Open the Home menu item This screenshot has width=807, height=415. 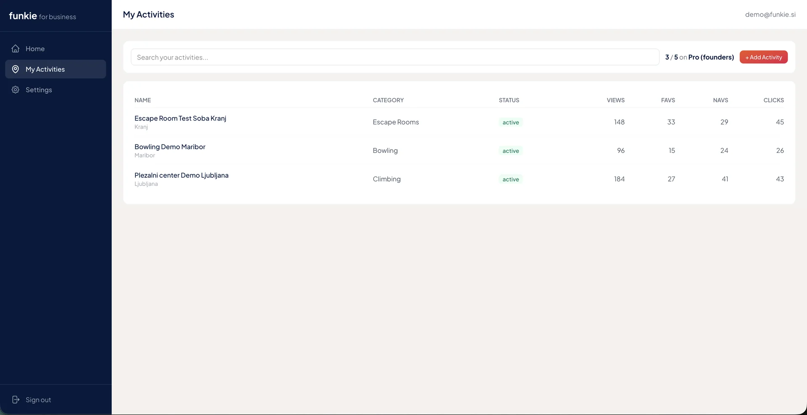55,49
